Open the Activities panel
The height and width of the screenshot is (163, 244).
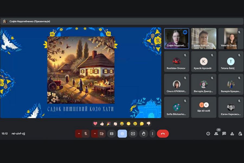pos(232,134)
